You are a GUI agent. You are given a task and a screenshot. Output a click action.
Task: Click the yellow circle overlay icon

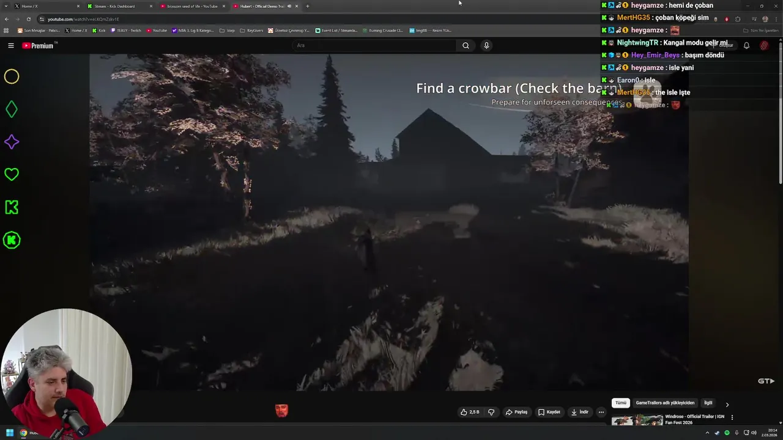[x=12, y=76]
